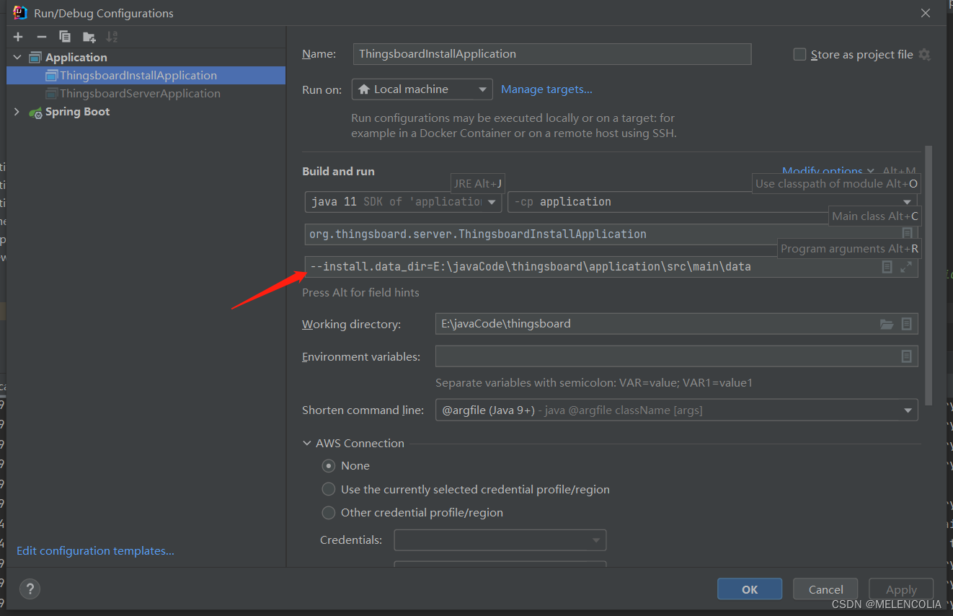Insert macros in Program arguments field
The image size is (953, 616).
point(887,267)
